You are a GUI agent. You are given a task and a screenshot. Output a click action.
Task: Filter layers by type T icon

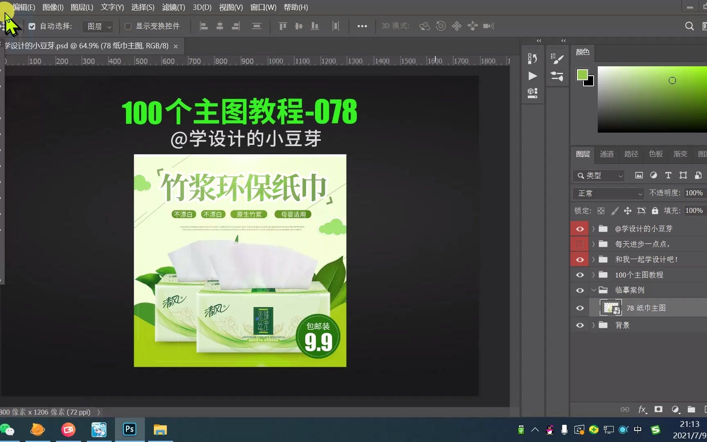coord(668,175)
